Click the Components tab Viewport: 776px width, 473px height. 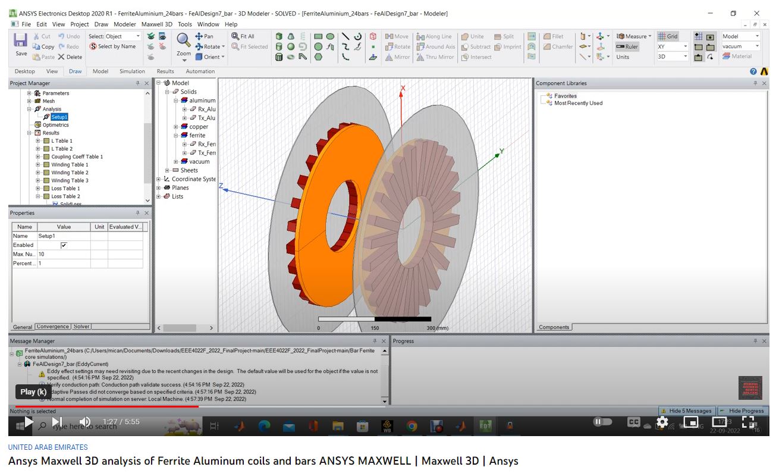553,327
